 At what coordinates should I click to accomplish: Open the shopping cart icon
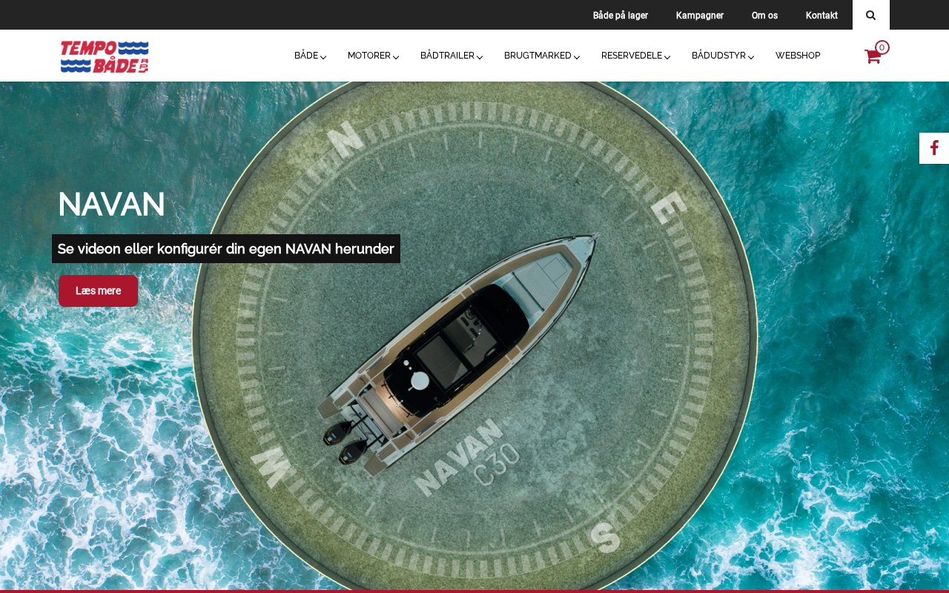click(x=876, y=53)
